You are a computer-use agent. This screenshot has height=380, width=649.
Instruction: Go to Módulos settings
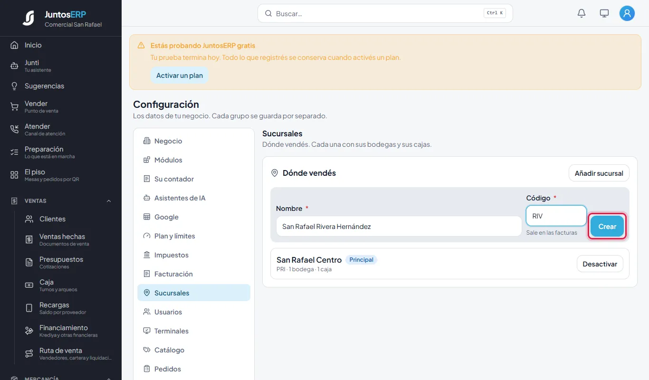tap(194, 160)
